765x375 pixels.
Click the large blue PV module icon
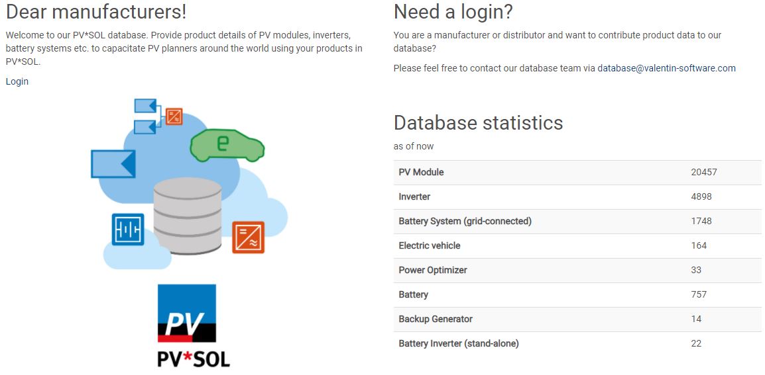coord(113,163)
